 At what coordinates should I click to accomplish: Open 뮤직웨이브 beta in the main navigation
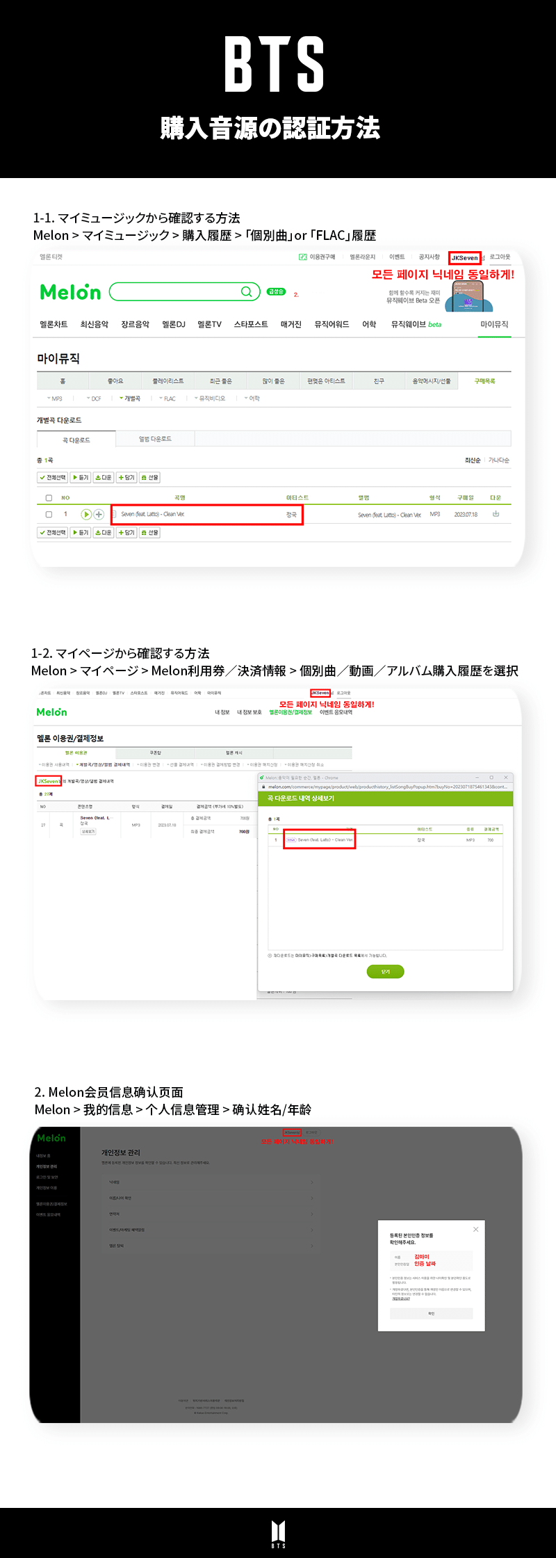(416, 324)
